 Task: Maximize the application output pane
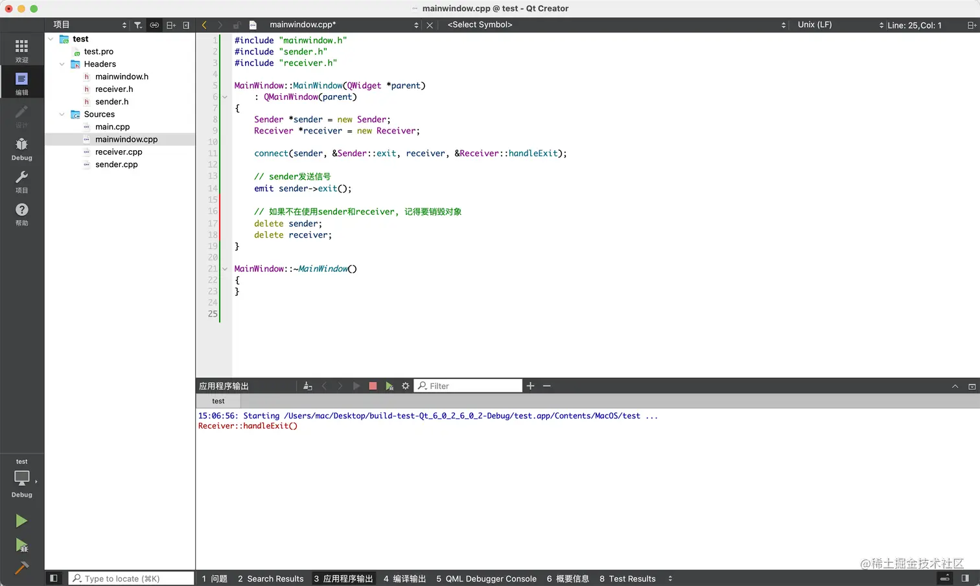point(972,387)
